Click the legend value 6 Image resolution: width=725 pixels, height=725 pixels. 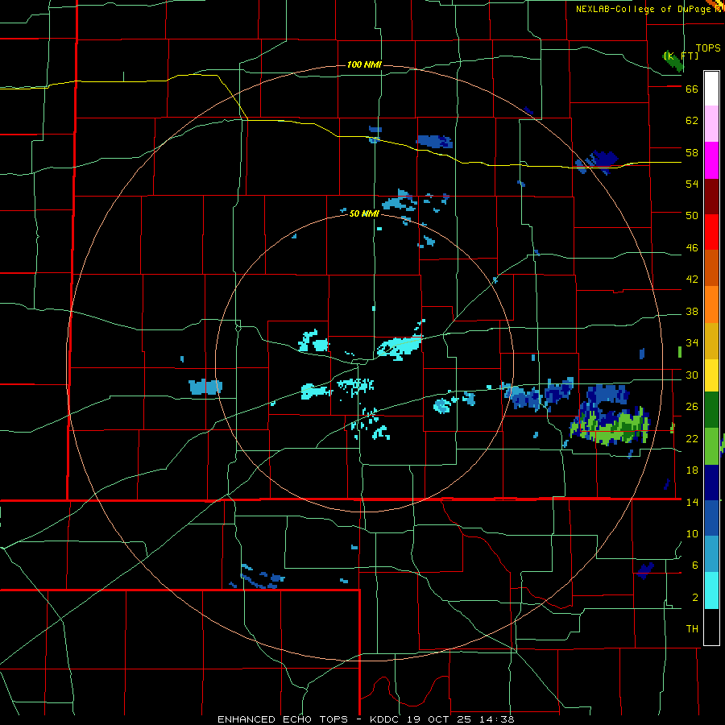pos(695,565)
